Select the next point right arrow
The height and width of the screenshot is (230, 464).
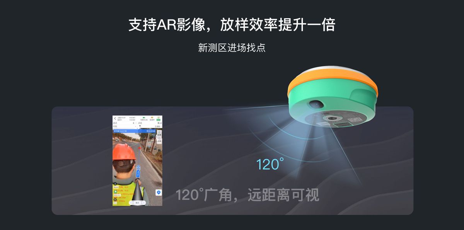(143, 203)
